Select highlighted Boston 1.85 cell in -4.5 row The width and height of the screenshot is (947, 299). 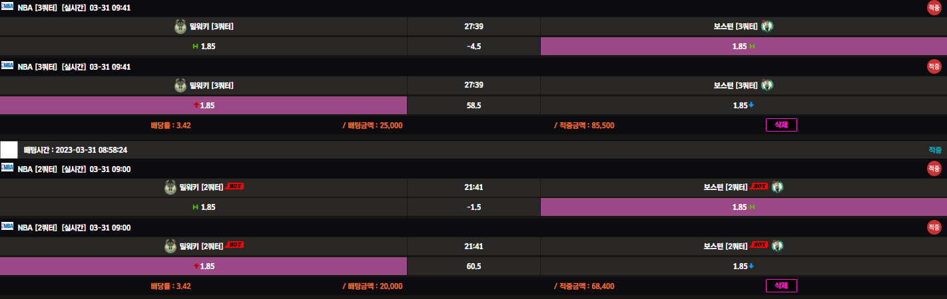pos(743,47)
